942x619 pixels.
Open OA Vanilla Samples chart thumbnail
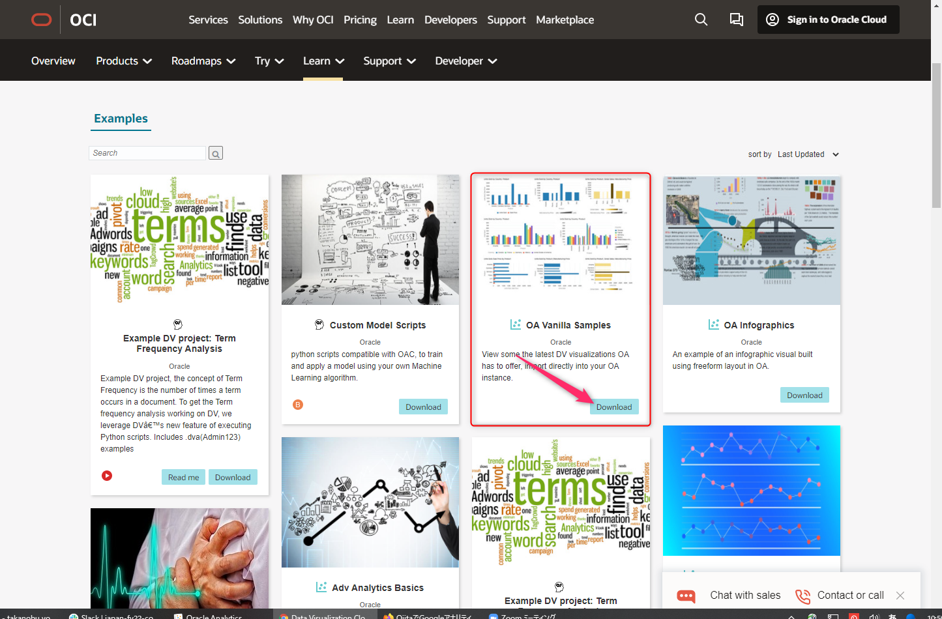[561, 240]
